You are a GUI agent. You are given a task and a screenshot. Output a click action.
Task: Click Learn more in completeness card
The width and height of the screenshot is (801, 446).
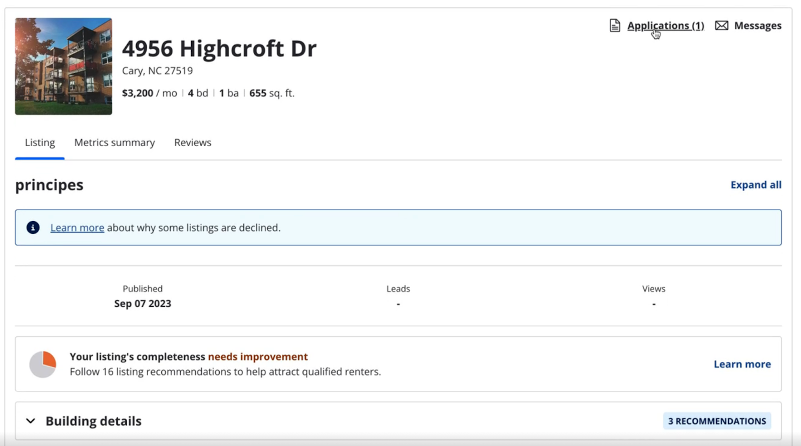pyautogui.click(x=742, y=364)
